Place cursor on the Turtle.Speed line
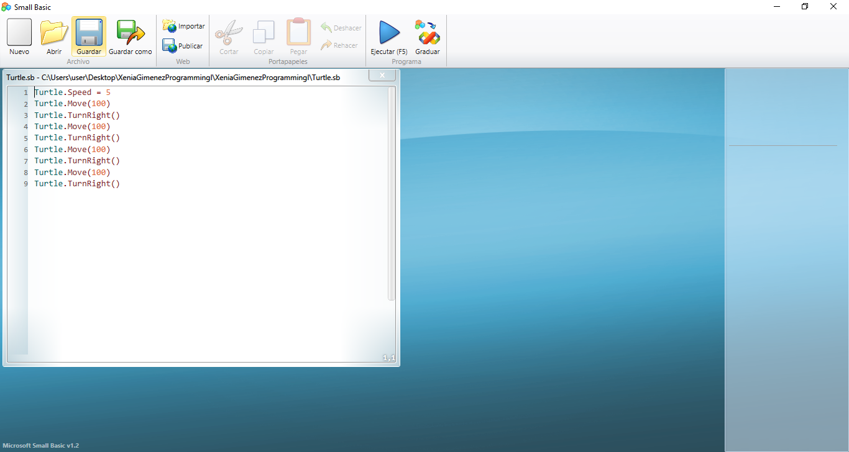849x452 pixels. click(x=71, y=92)
